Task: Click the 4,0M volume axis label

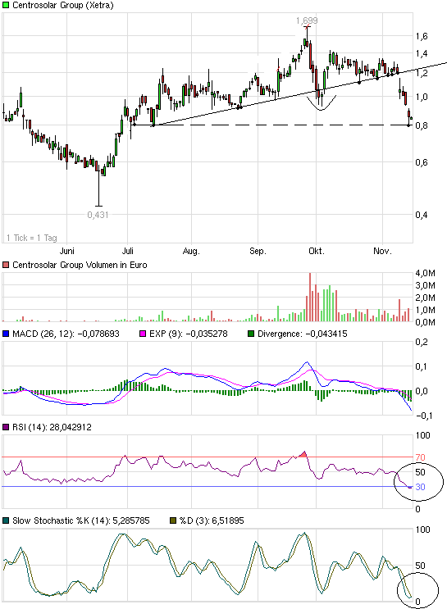Action: click(x=425, y=274)
